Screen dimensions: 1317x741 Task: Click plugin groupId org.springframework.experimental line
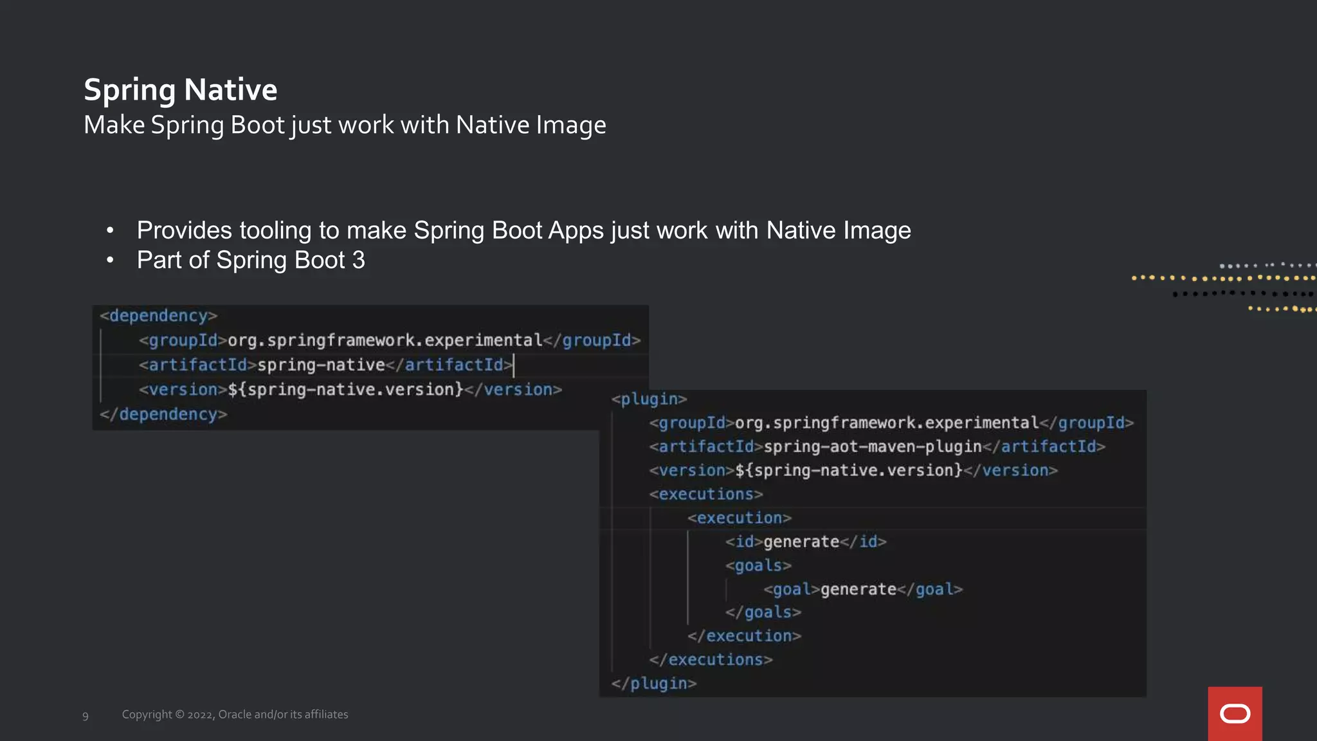click(891, 423)
